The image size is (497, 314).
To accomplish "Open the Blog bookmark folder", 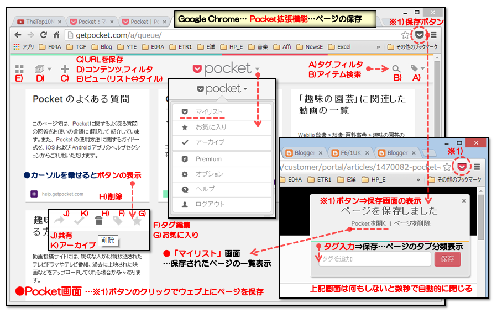I will [102, 47].
